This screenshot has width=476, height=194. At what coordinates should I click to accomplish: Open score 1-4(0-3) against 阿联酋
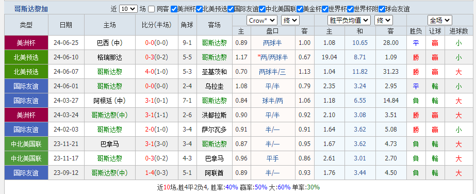(156, 173)
